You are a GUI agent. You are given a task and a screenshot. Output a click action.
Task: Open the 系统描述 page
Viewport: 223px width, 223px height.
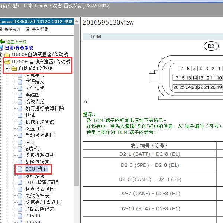(x=35, y=102)
